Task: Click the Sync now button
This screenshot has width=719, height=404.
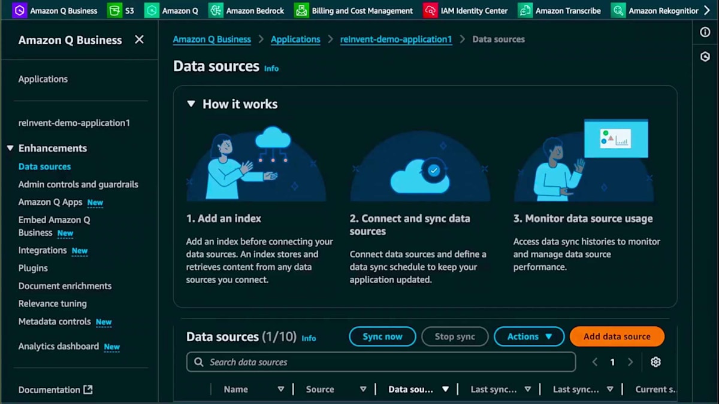Action: pyautogui.click(x=382, y=336)
